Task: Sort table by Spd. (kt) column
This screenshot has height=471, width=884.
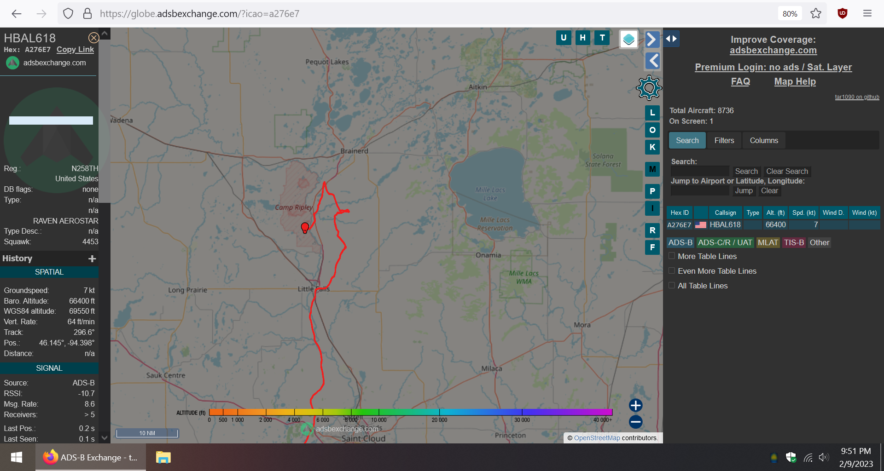Action: pyautogui.click(x=804, y=213)
